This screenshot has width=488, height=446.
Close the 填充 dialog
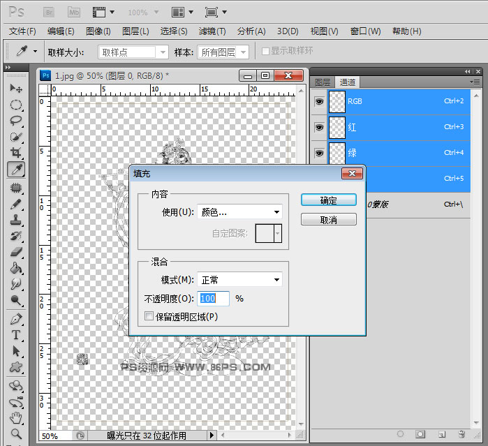[352, 173]
